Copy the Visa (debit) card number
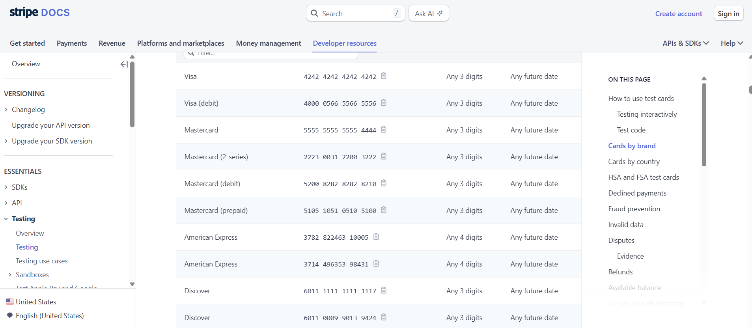The image size is (752, 328). 383,103
